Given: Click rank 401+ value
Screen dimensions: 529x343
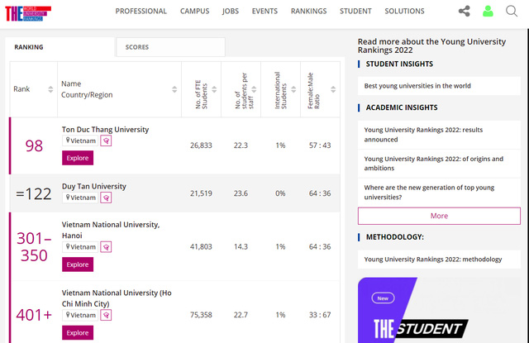Looking at the screenshot, I should [x=34, y=316].
